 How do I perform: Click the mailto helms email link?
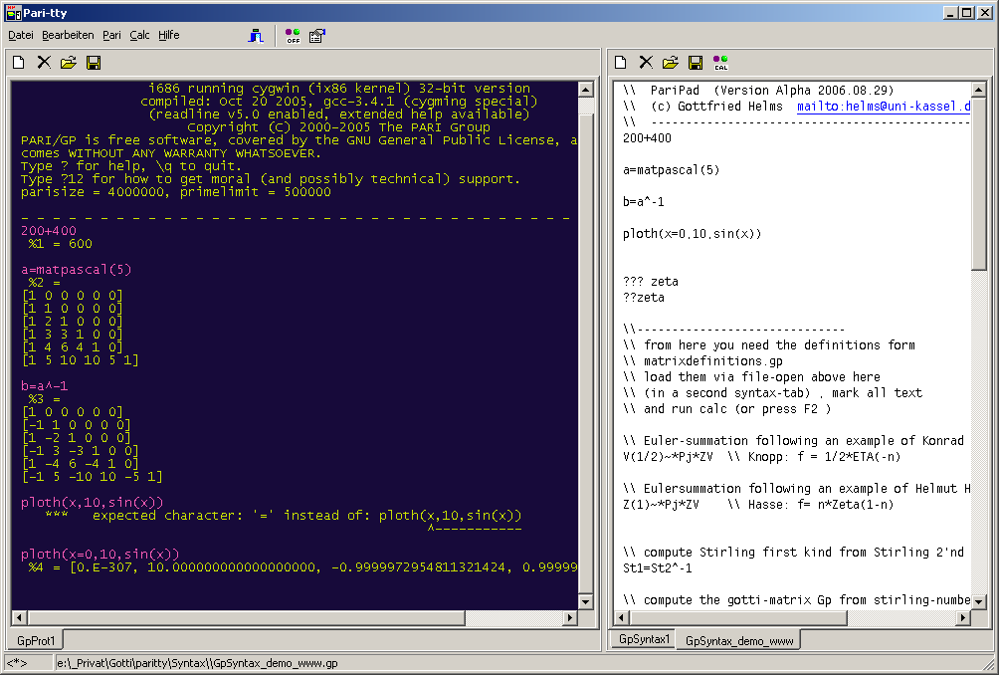(883, 106)
